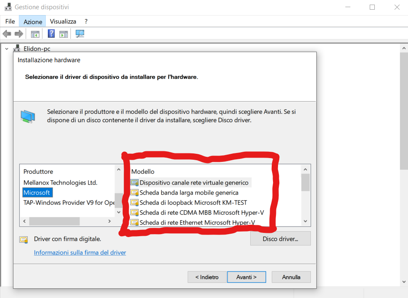Open the Visualizza menu
The width and height of the screenshot is (408, 298).
[x=63, y=21]
